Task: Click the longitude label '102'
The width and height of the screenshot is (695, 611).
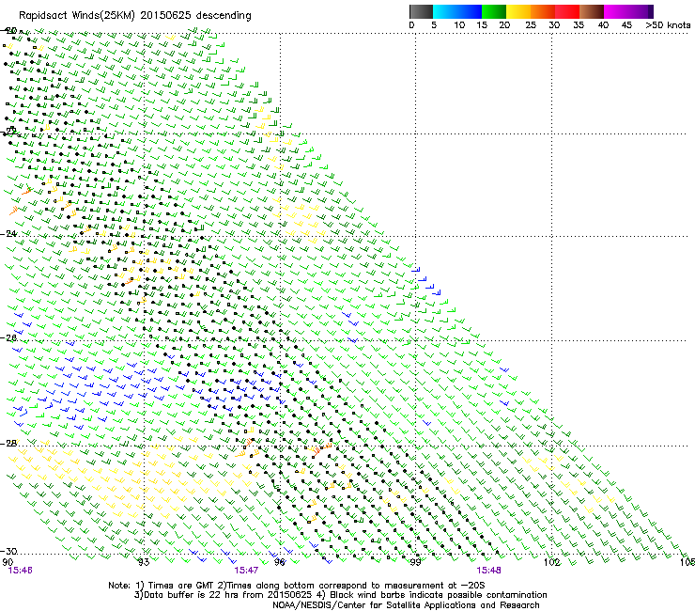Action: click(552, 562)
